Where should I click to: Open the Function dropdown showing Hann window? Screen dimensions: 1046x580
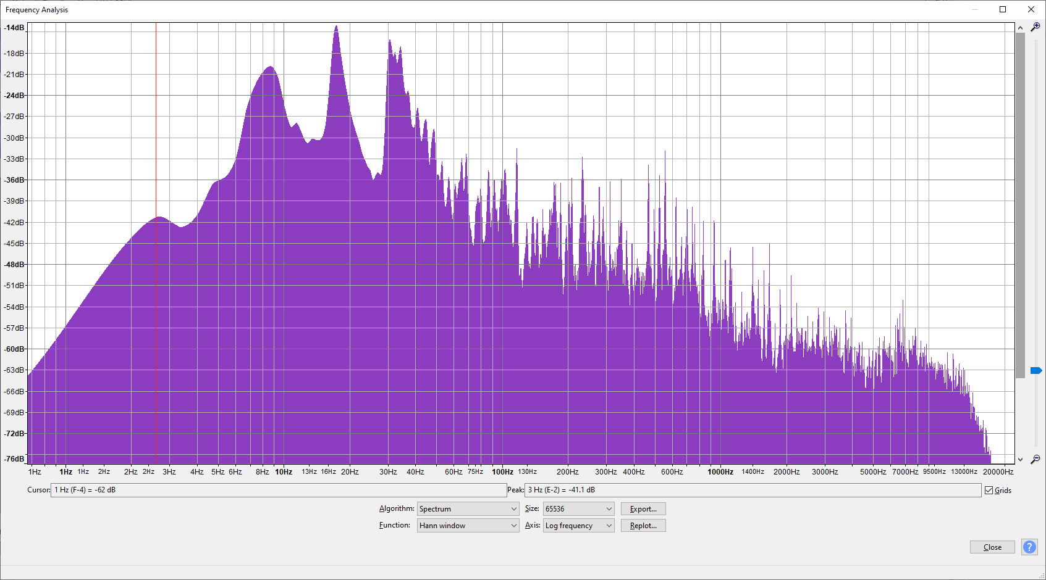[x=468, y=526]
